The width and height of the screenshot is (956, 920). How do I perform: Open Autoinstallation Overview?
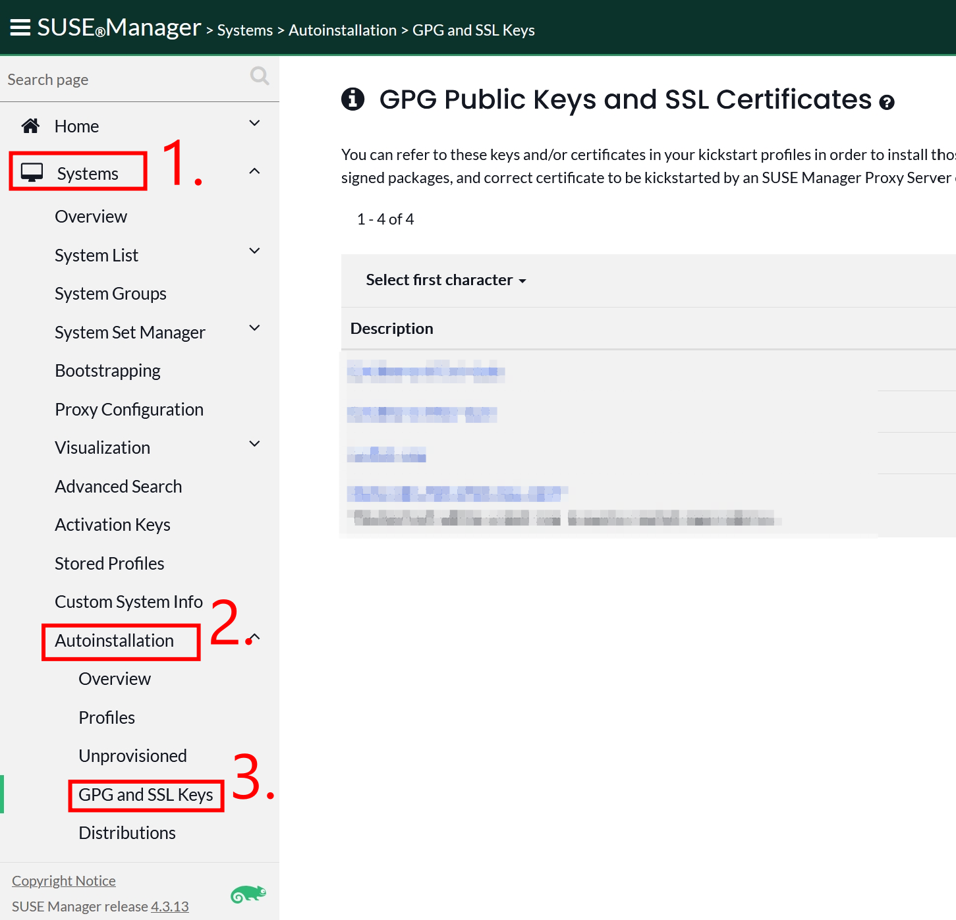(x=115, y=679)
